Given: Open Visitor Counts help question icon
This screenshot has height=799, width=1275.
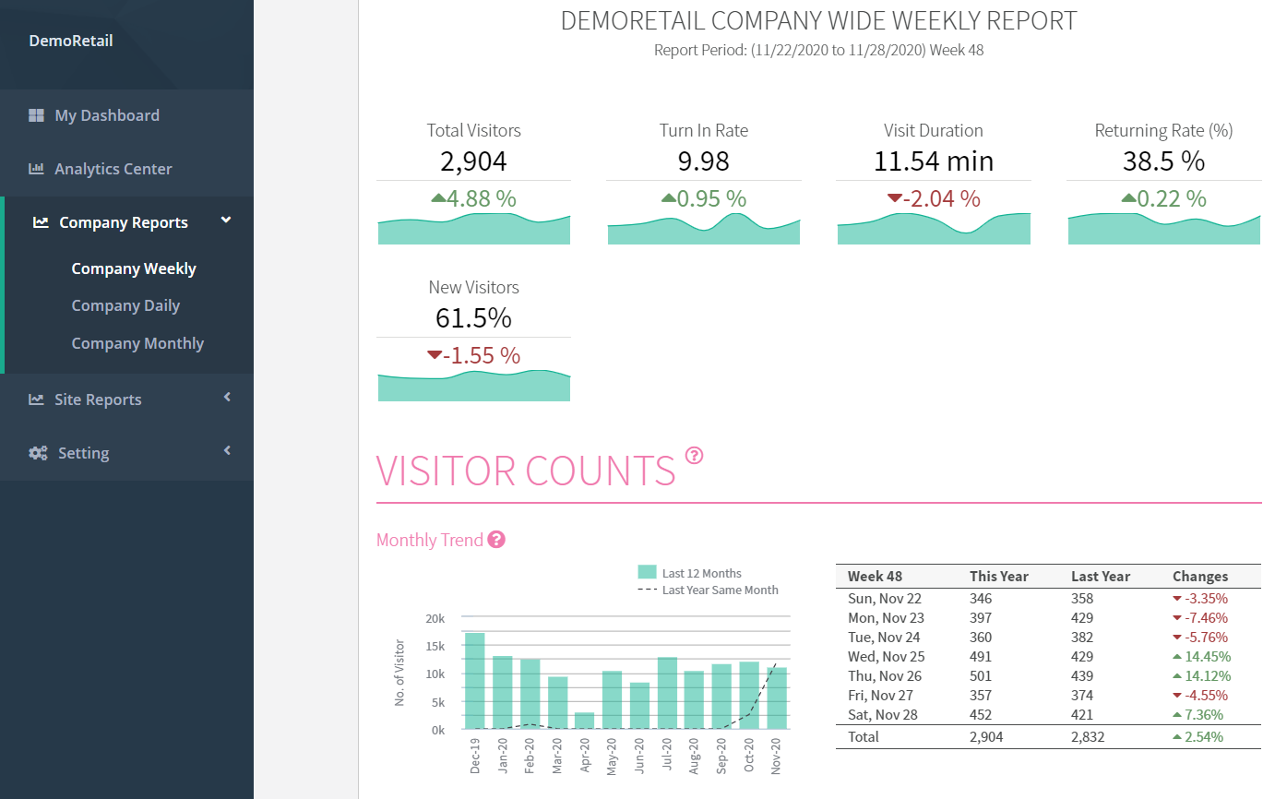Looking at the screenshot, I should (695, 455).
